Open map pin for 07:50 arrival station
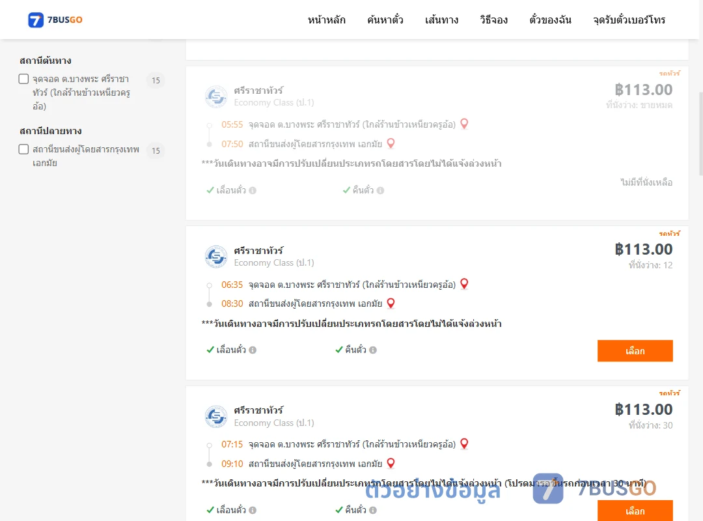 [391, 143]
